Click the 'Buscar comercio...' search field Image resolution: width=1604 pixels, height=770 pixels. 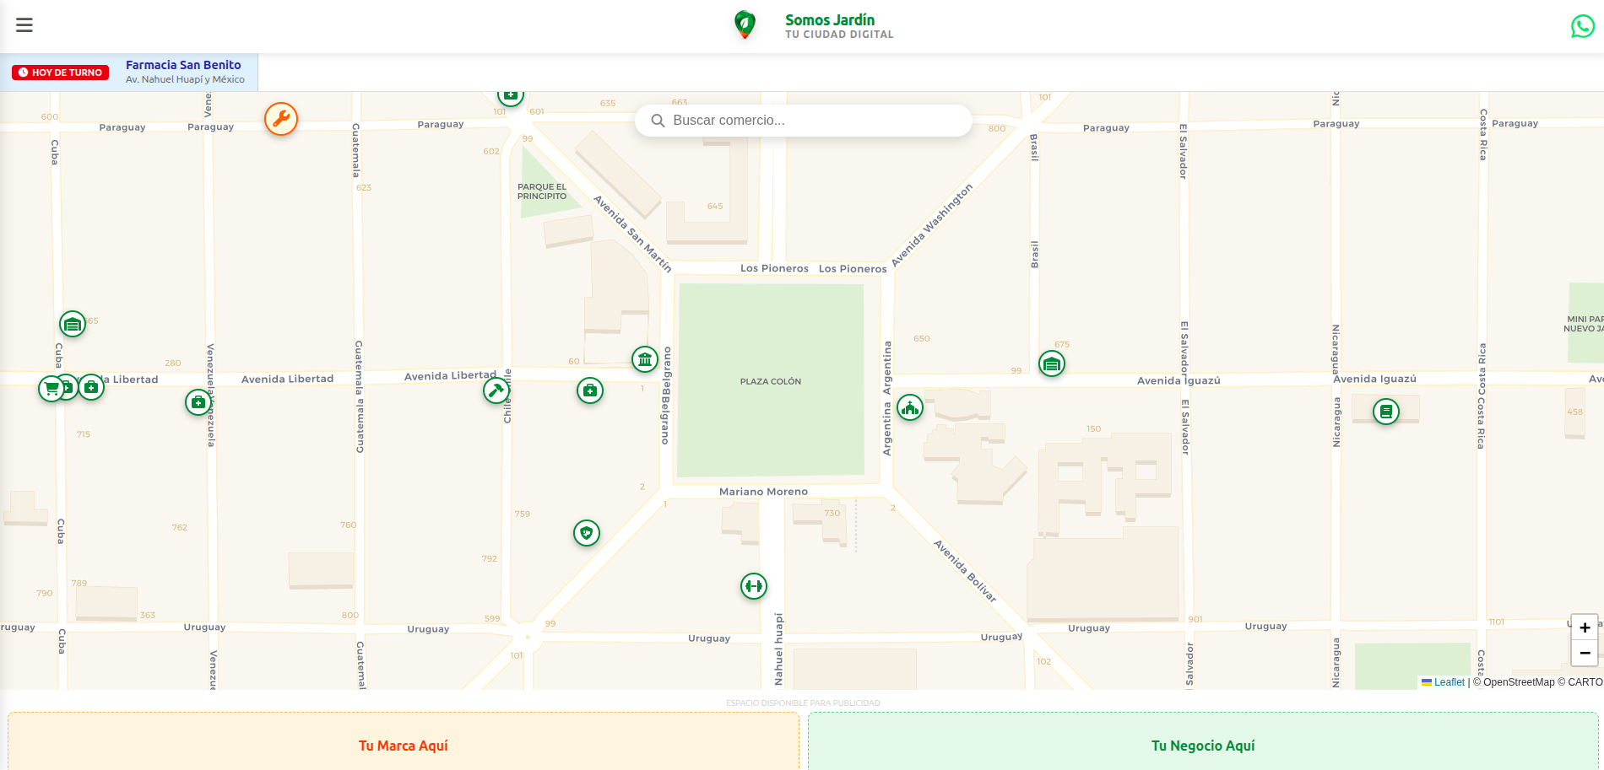click(802, 120)
